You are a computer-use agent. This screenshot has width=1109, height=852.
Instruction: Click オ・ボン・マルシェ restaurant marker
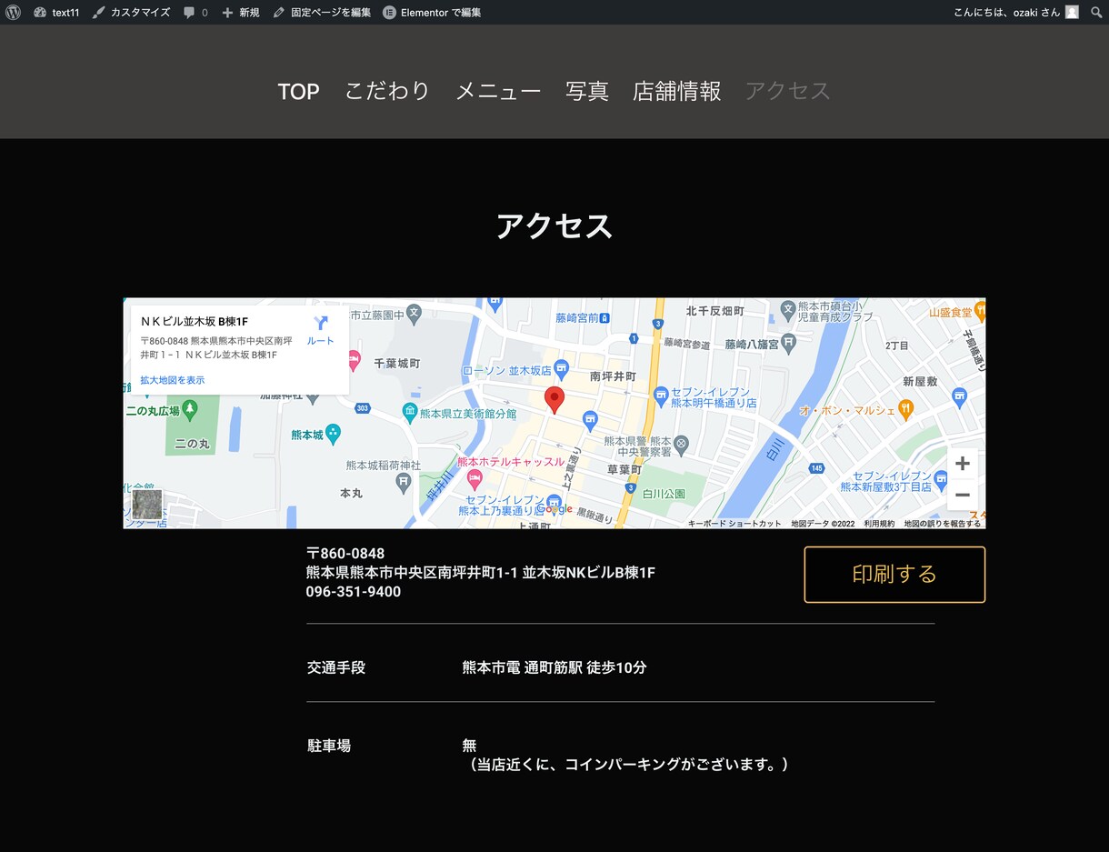point(904,409)
